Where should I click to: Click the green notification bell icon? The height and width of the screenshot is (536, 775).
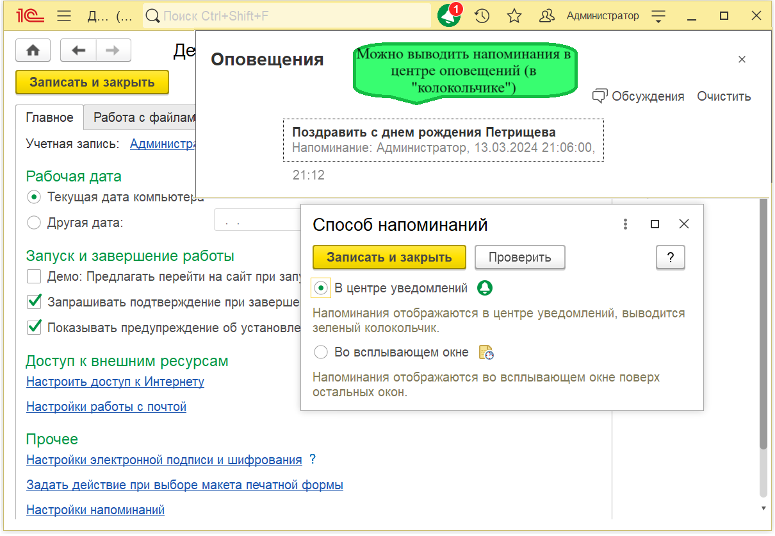449,16
